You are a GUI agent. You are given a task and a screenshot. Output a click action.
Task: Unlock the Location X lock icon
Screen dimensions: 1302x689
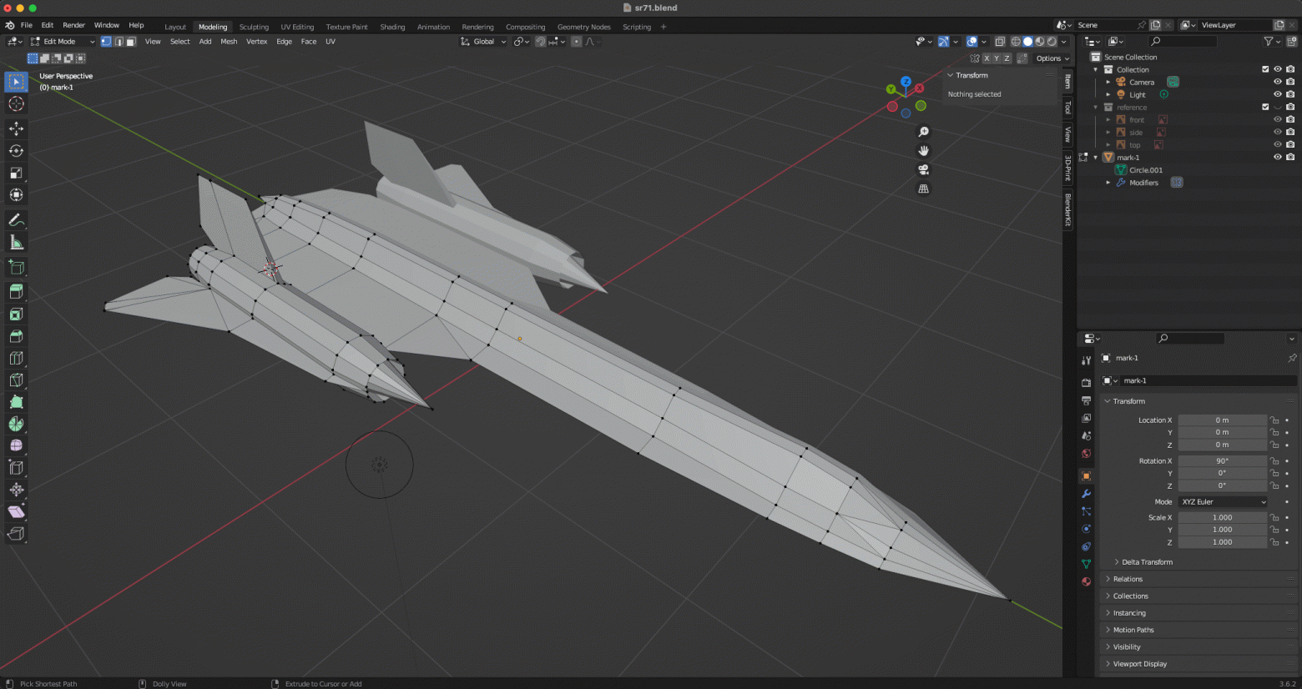(1274, 420)
